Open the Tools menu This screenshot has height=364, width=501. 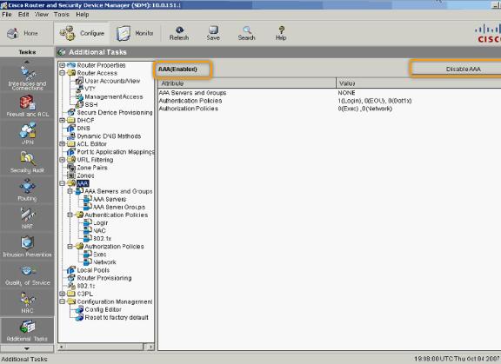coord(62,15)
